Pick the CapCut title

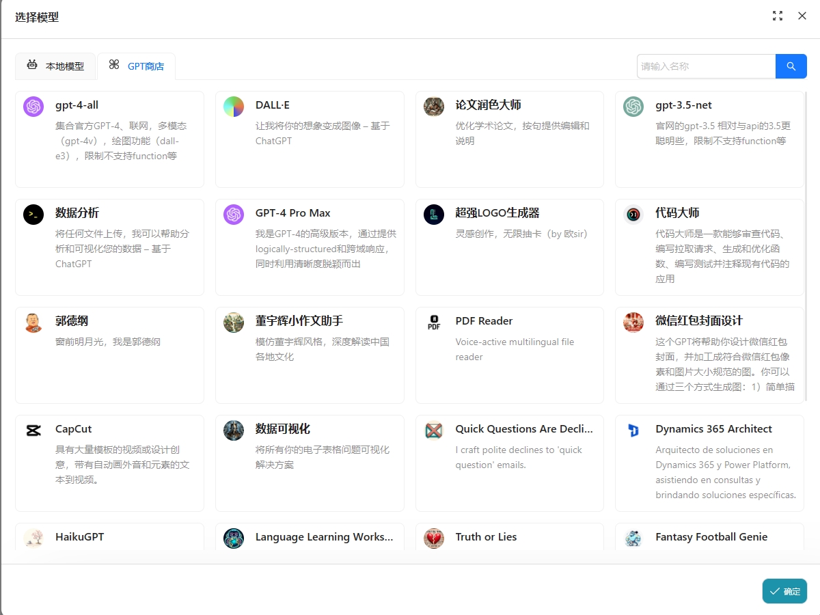[x=73, y=429]
